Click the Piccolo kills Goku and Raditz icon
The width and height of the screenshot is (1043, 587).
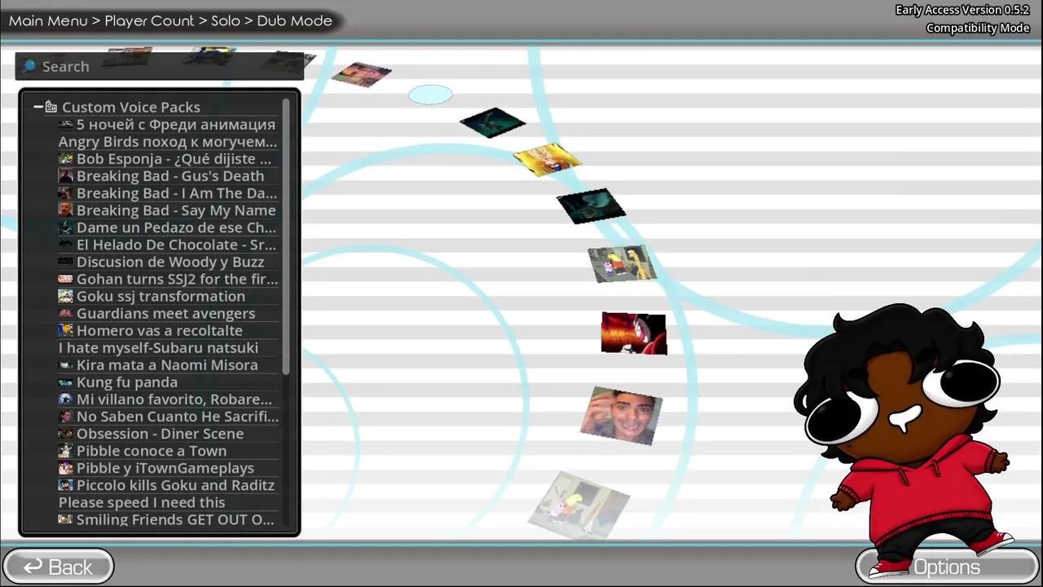(66, 485)
